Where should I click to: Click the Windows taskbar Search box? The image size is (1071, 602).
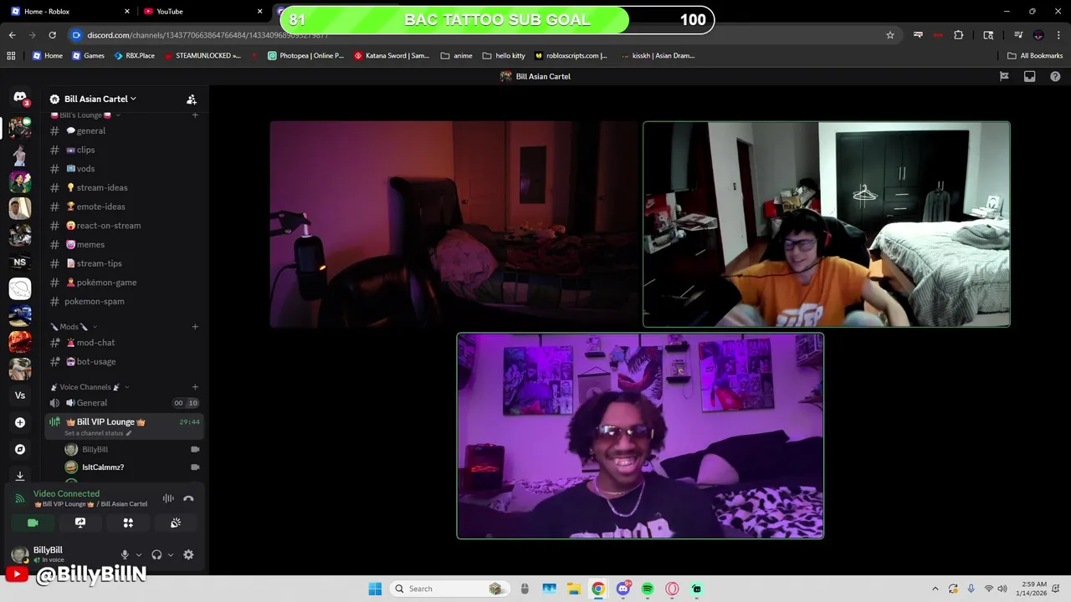click(x=451, y=589)
